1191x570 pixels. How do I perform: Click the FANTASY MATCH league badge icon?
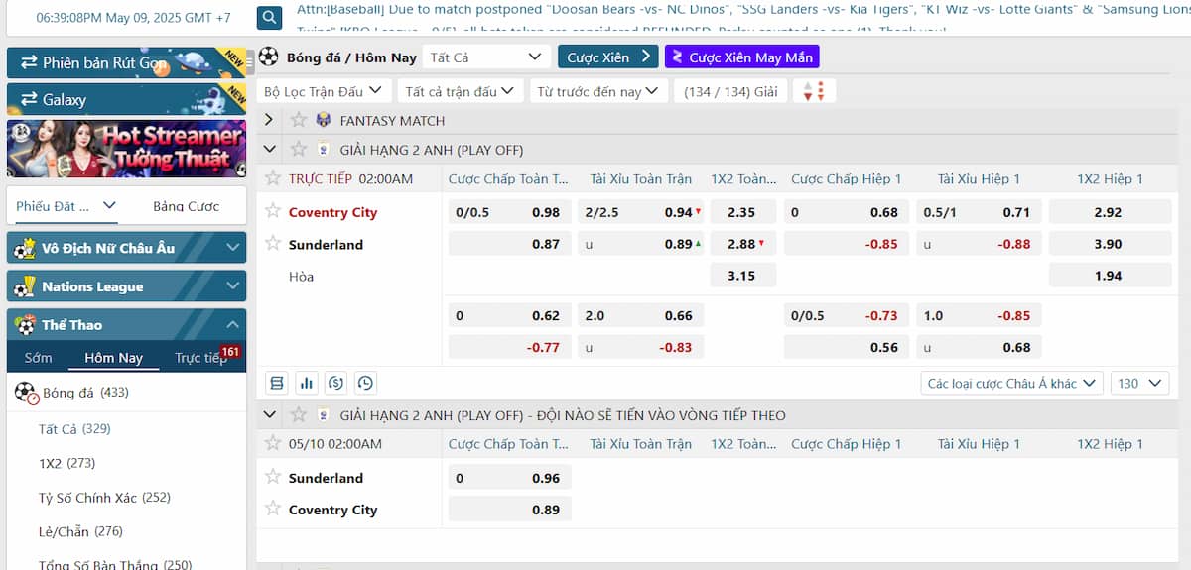coord(324,120)
